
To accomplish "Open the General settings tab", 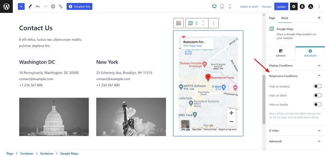I will (280, 53).
